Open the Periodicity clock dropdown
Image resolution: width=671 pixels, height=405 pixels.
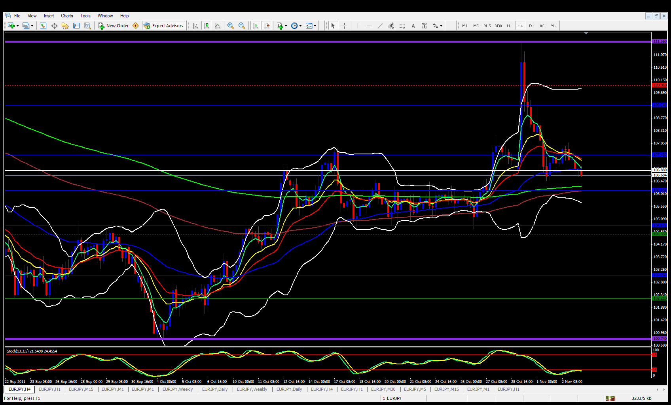(296, 26)
